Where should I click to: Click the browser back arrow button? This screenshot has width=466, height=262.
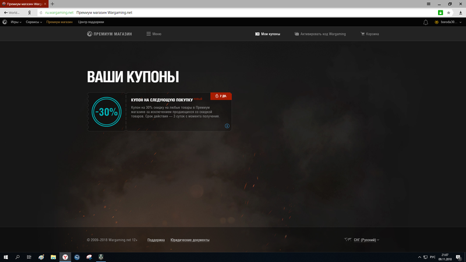(x=6, y=12)
